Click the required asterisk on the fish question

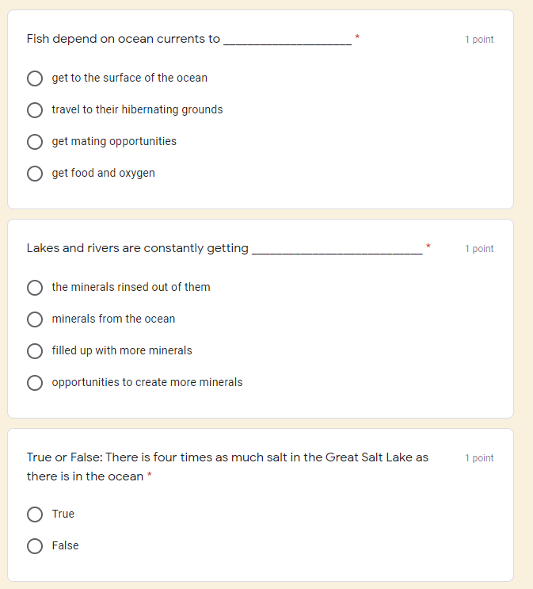[x=357, y=36]
